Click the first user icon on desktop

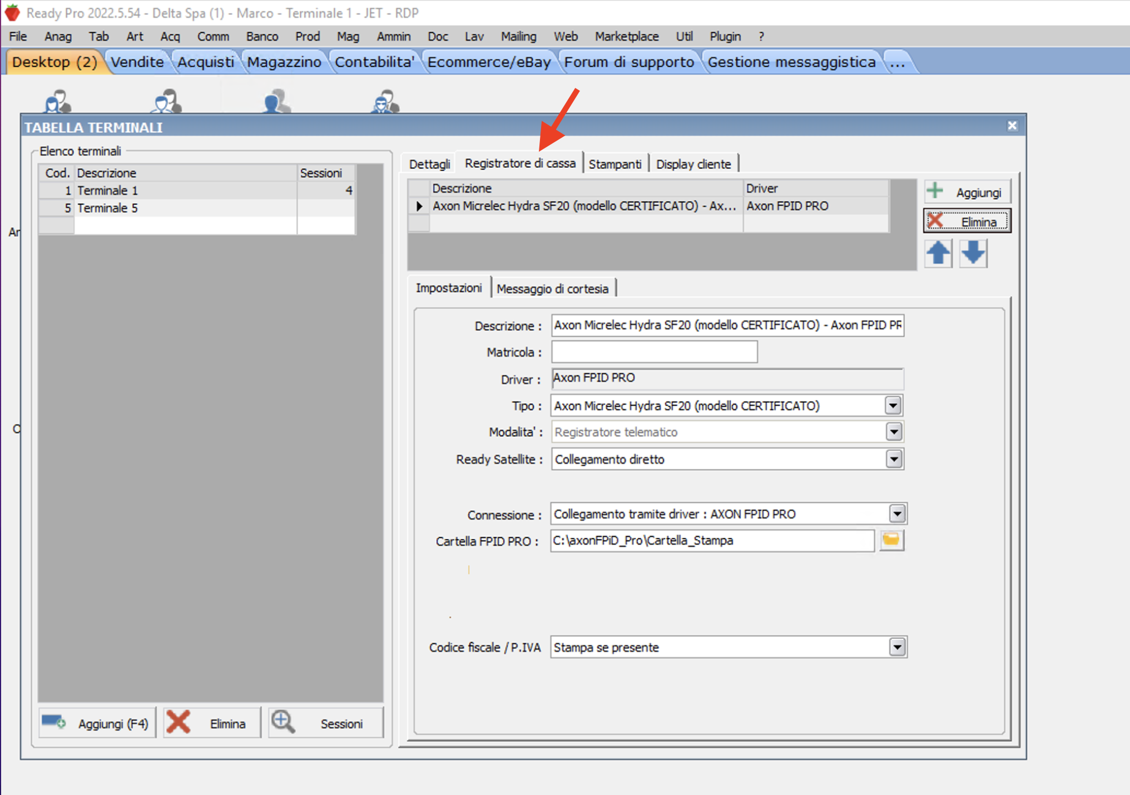coord(58,101)
